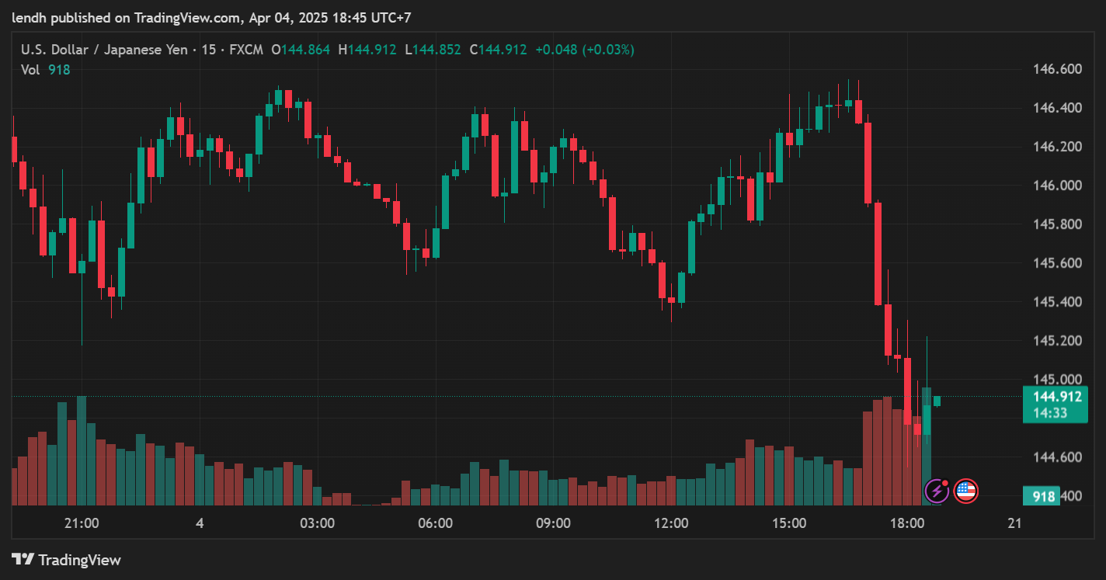Click the 21:00 time label on left

(82, 523)
